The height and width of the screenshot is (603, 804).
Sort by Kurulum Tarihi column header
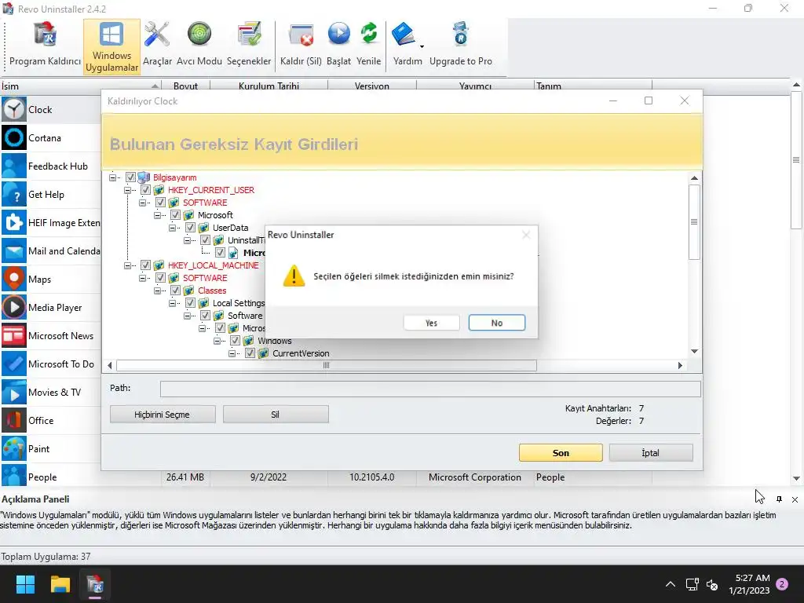tap(269, 86)
